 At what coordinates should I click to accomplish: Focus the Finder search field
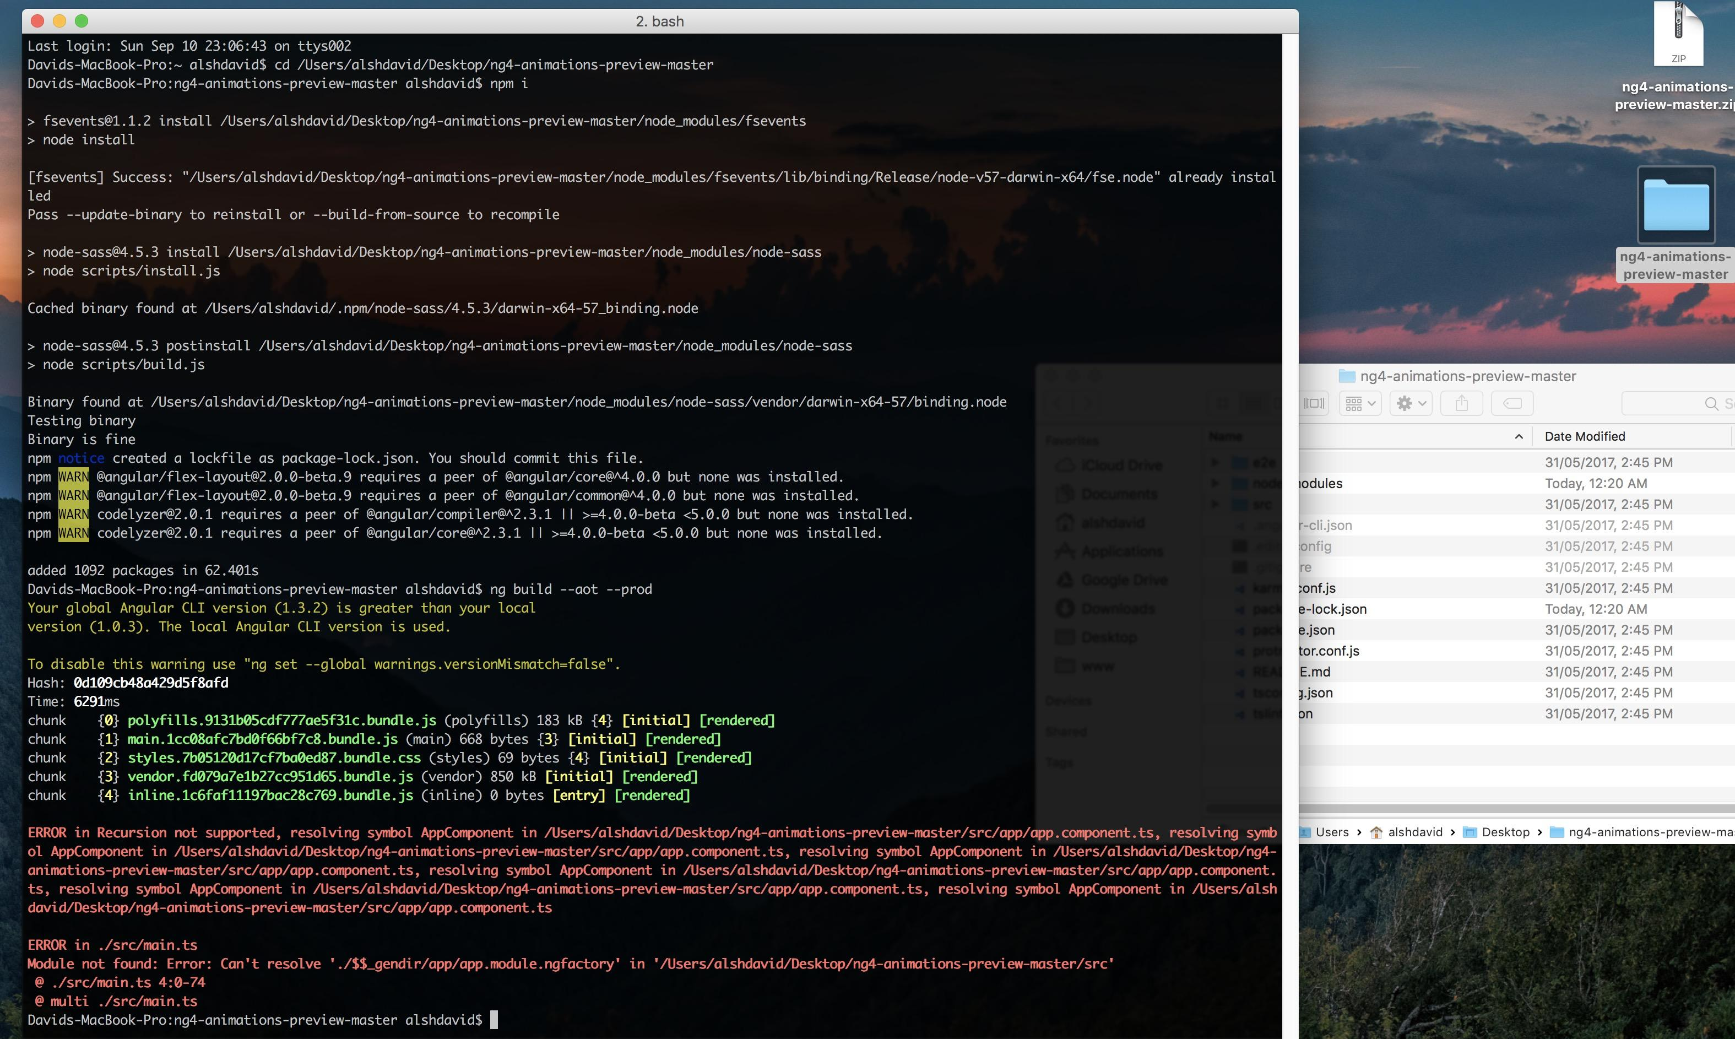click(1678, 403)
